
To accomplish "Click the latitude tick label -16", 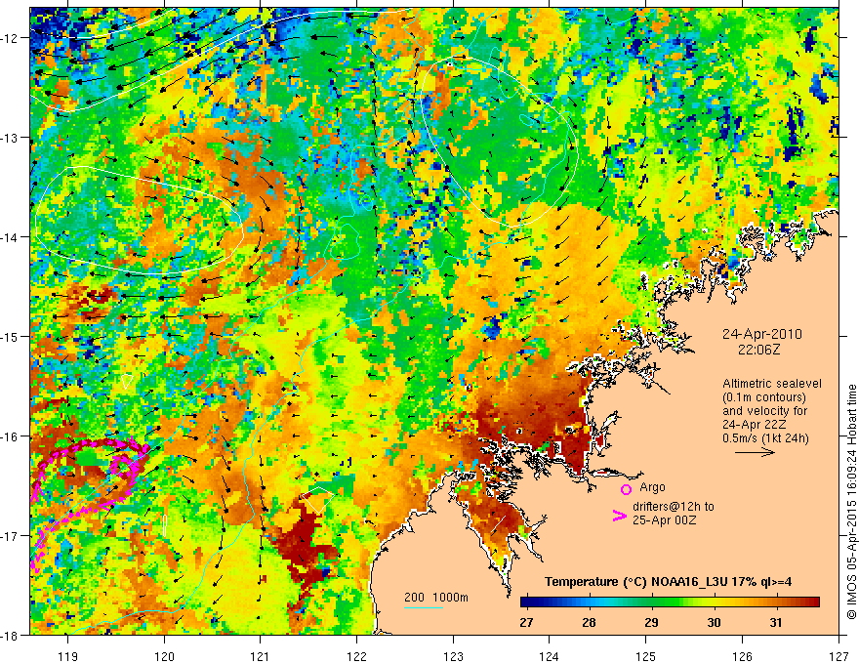I will (11, 436).
